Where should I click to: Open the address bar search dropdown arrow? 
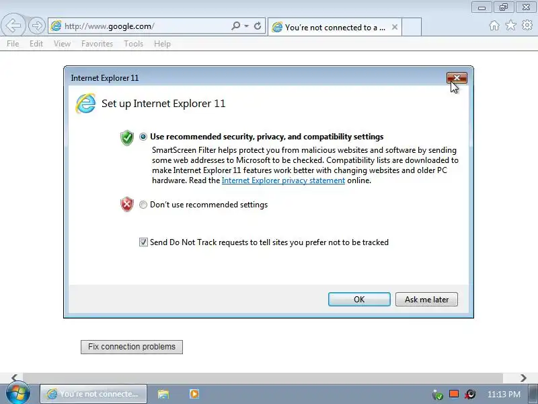[246, 26]
